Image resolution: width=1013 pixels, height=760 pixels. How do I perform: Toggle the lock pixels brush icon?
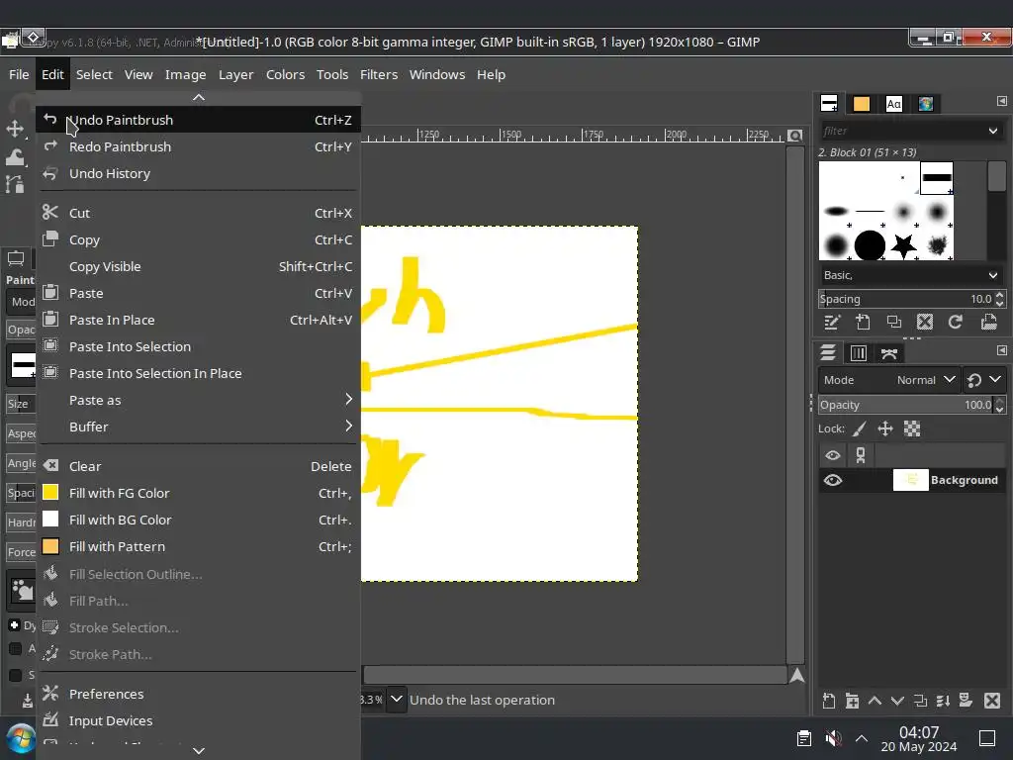coord(860,429)
